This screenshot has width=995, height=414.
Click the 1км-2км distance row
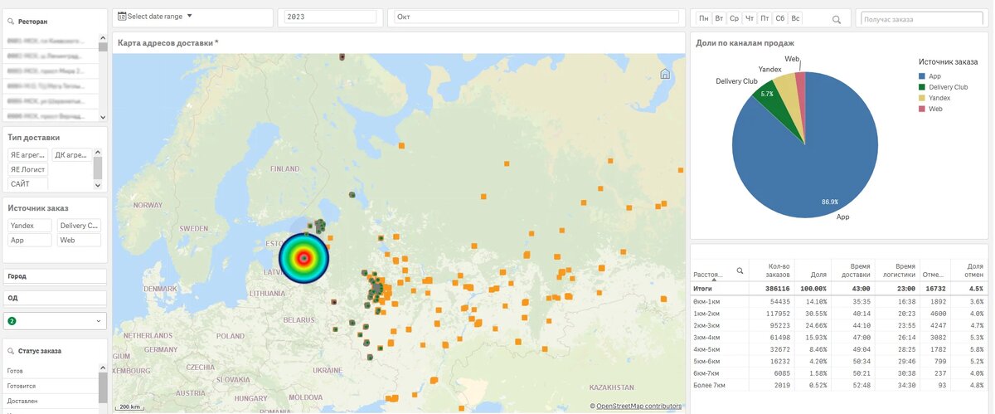839,314
